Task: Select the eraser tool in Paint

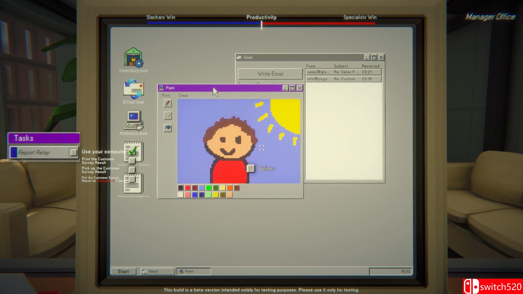Action: pyautogui.click(x=168, y=115)
